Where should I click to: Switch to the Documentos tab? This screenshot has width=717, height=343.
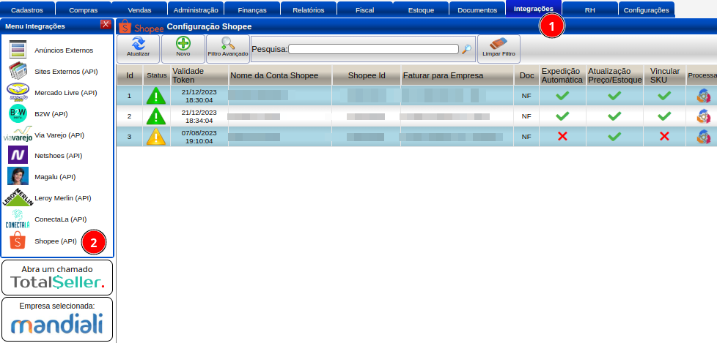click(x=477, y=10)
